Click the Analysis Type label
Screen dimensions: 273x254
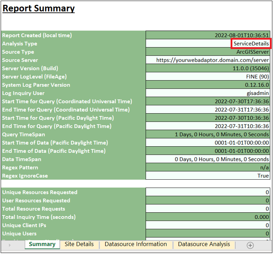click(20, 43)
